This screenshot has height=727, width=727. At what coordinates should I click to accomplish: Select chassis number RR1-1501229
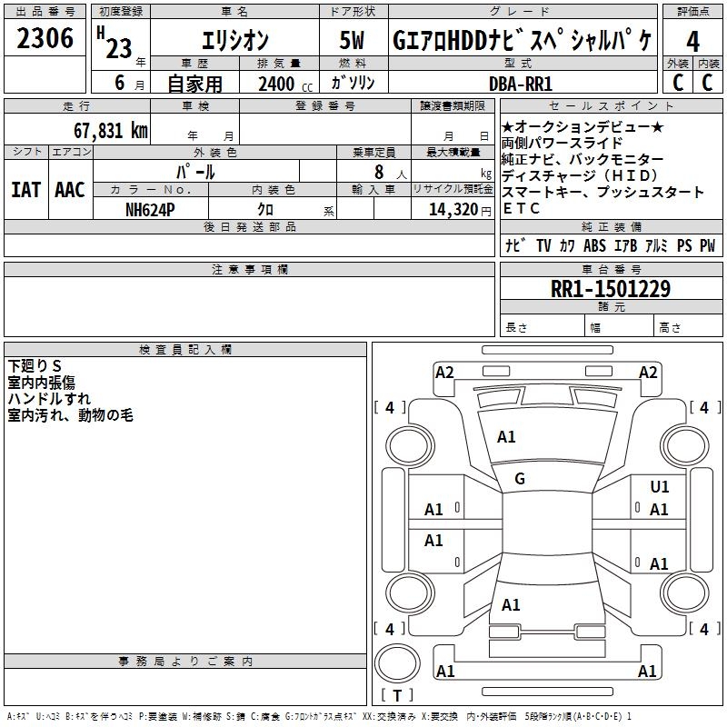tap(611, 289)
